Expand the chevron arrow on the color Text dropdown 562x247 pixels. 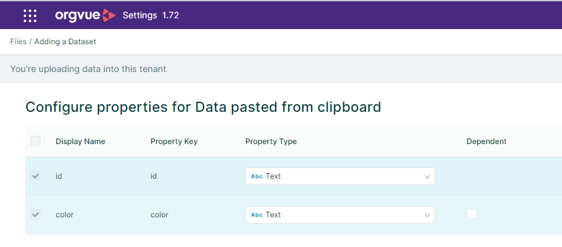click(x=427, y=215)
